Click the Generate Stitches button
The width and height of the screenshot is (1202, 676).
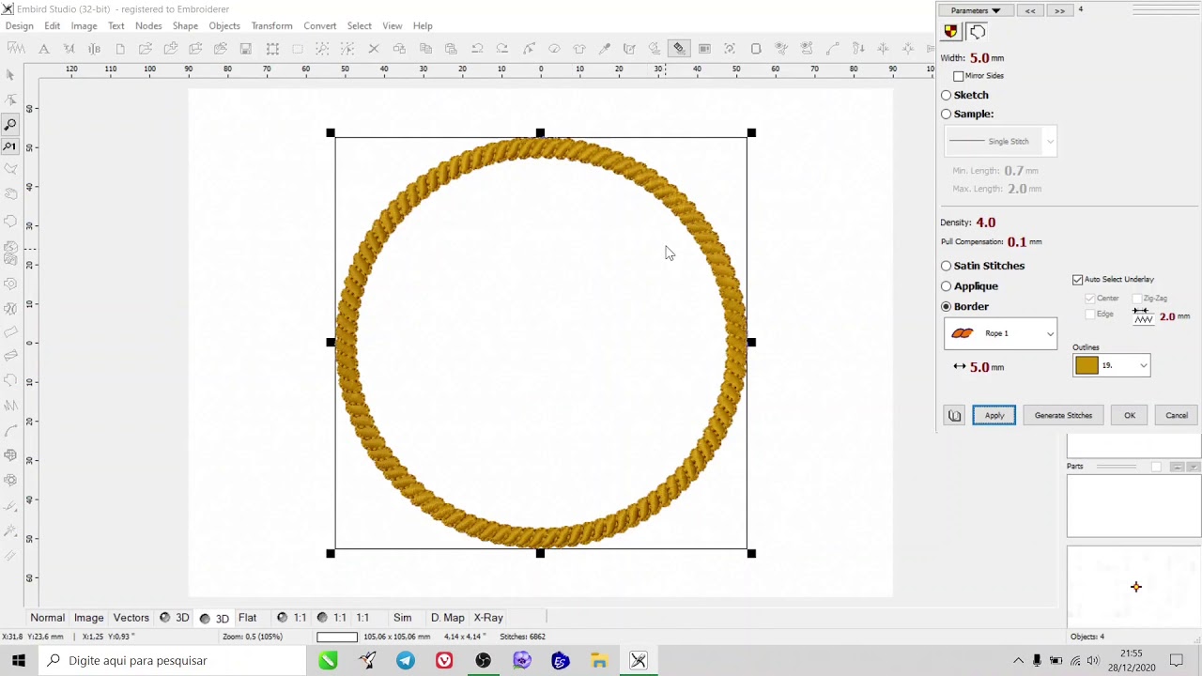(1063, 415)
